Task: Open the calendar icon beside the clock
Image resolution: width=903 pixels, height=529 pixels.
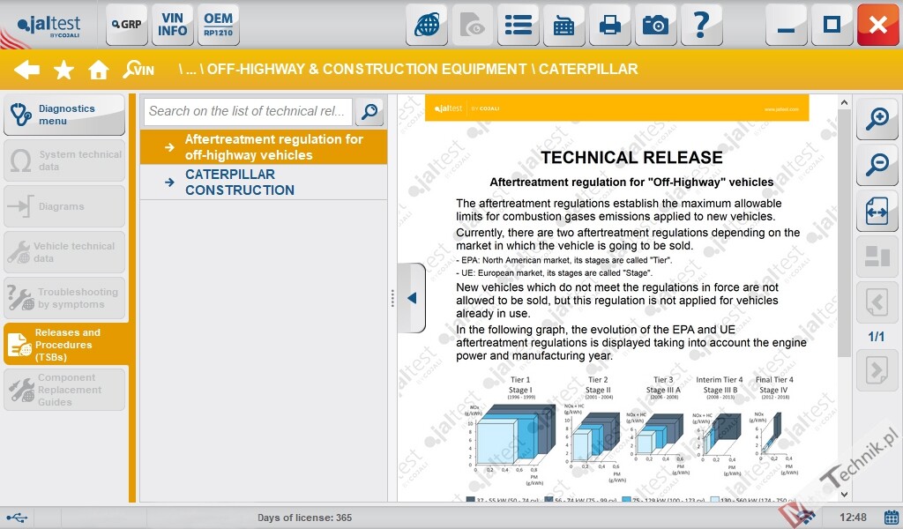Action: 891,518
